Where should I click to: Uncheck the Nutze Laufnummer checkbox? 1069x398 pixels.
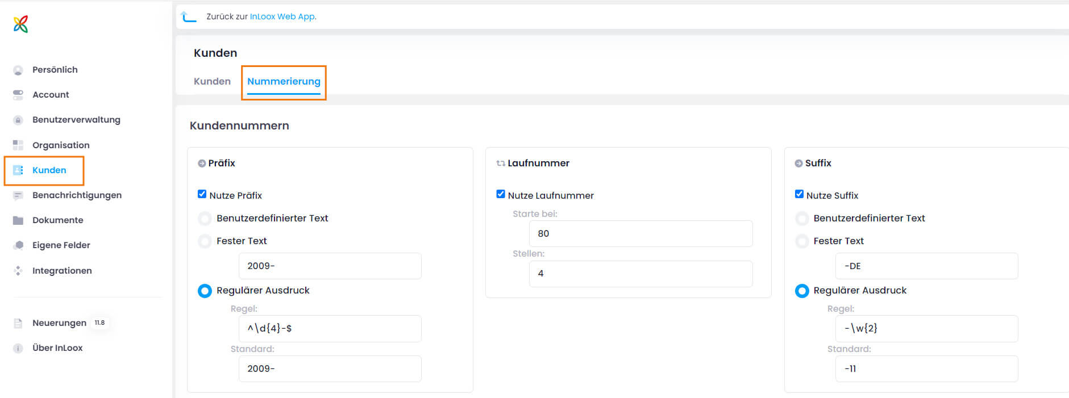tap(501, 194)
